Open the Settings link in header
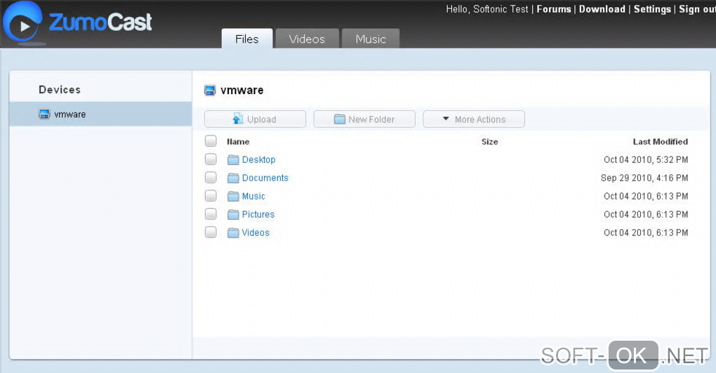Screen dimensions: 716x373 pos(652,9)
